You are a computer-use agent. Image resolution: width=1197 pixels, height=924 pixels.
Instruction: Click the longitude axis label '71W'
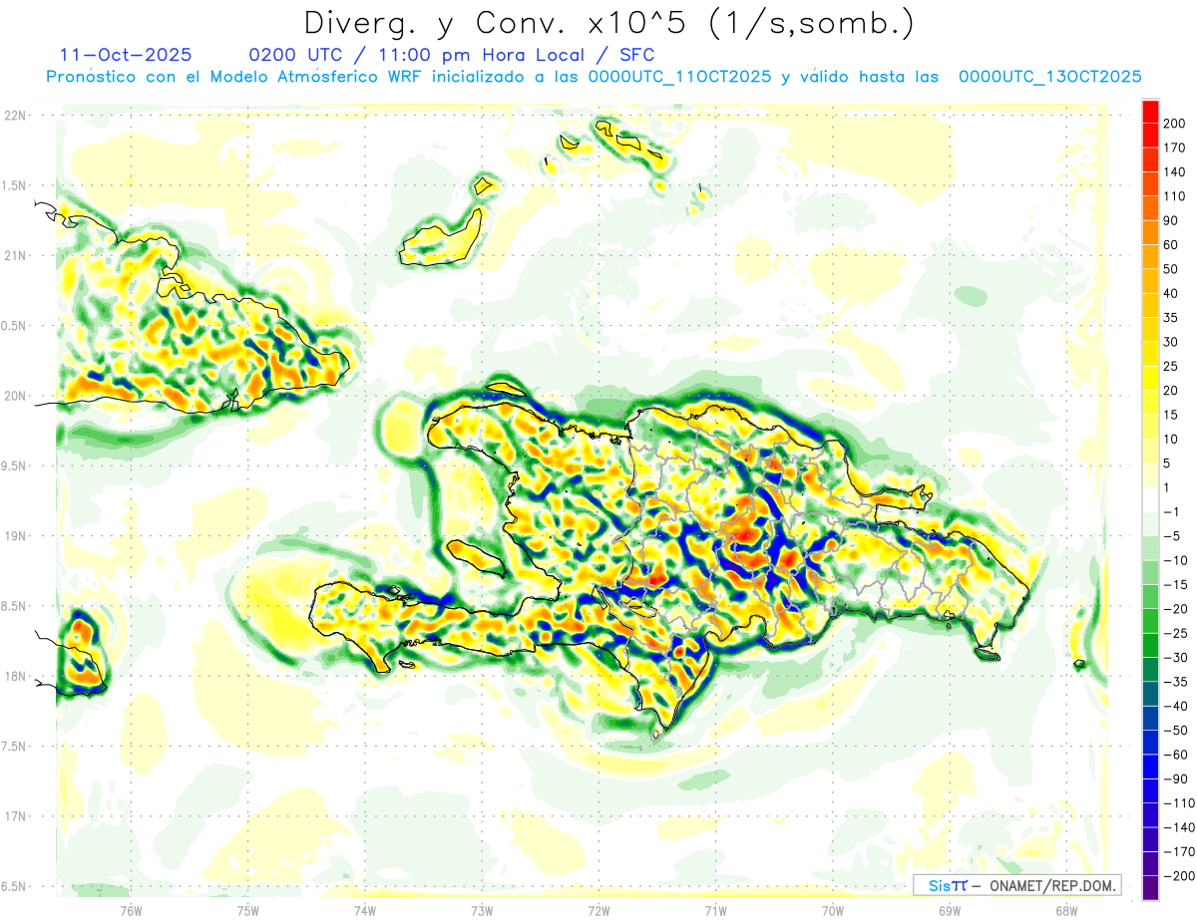point(715,911)
